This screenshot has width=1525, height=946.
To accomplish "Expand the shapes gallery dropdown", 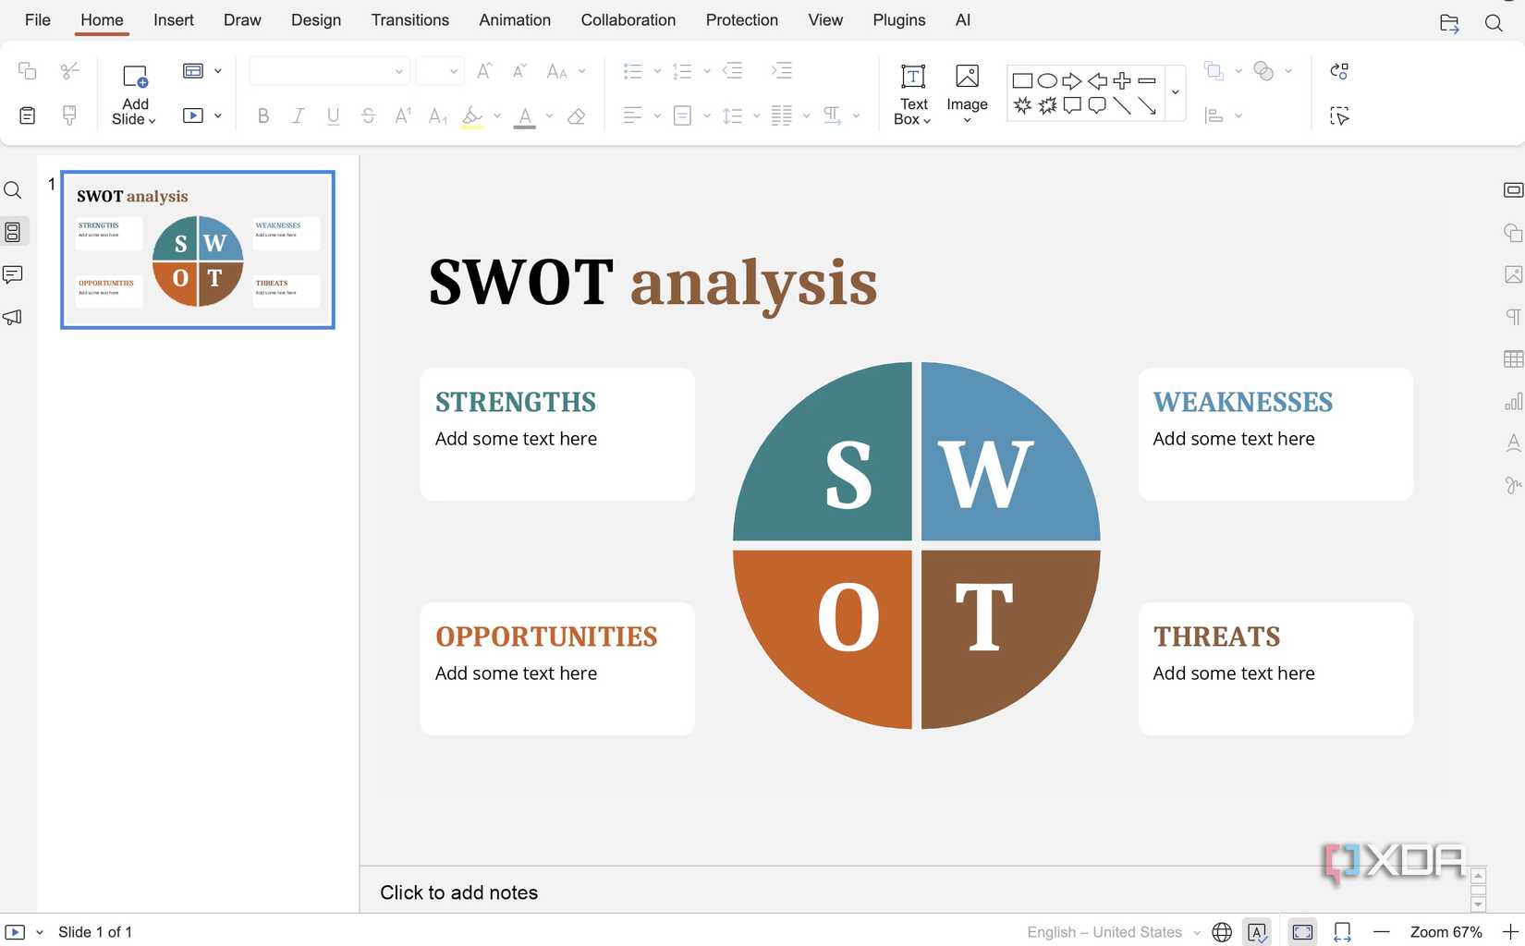I will click(x=1176, y=92).
